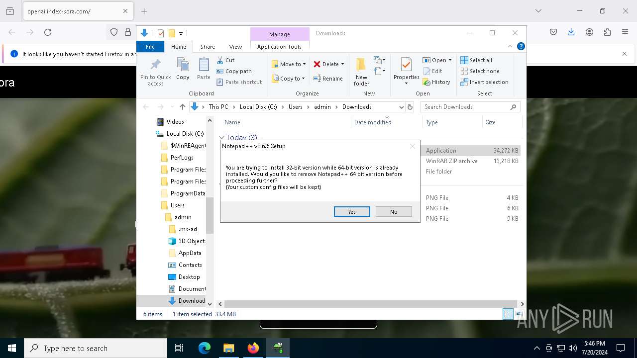Switch to the Home ribbon tab
The height and width of the screenshot is (358, 637).
[x=178, y=47]
